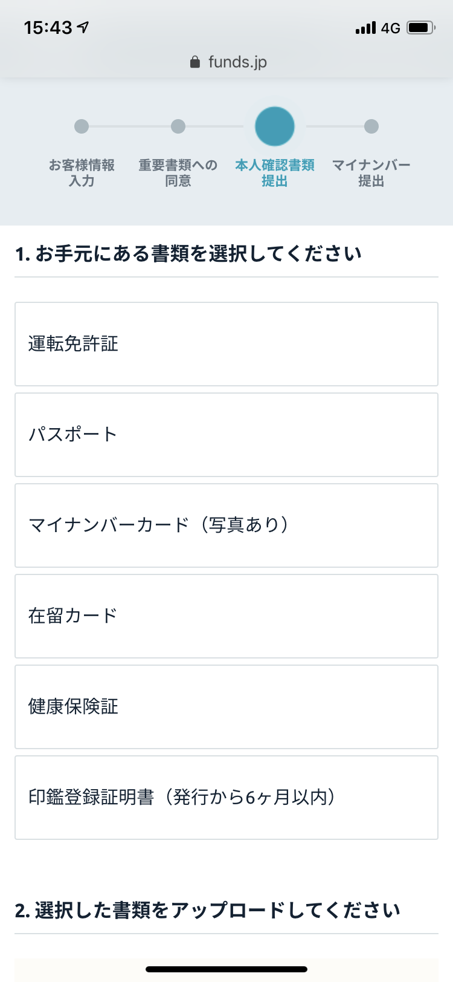Tap the cellular signal bars icon
This screenshot has width=453, height=982.
[x=365, y=28]
